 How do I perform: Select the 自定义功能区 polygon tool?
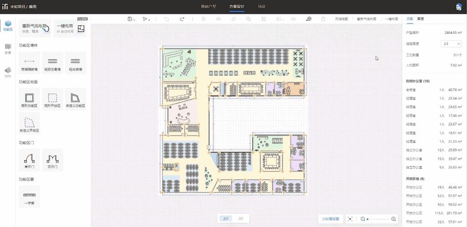click(75, 99)
